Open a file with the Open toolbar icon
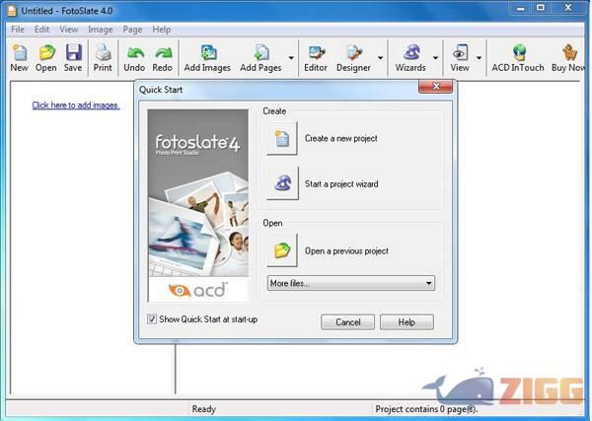Screen dimensions: 592x421 (x=46, y=58)
